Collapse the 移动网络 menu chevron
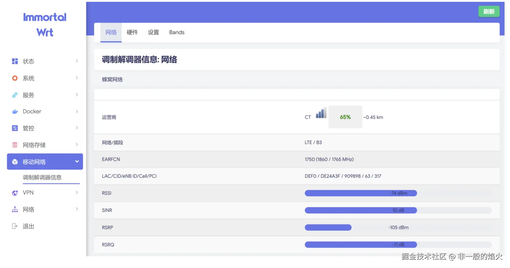 tap(77, 162)
